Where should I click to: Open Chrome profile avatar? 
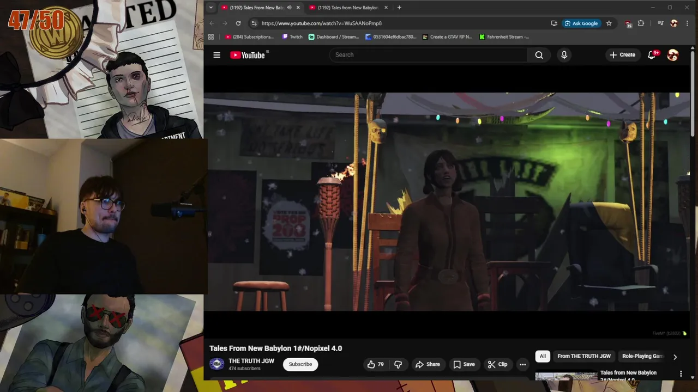coord(673,23)
